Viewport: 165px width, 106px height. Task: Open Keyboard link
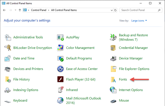pos(20,100)
